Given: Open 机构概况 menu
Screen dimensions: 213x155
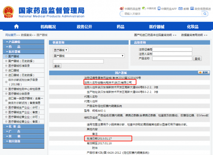Looking at the screenshot, I should [48, 26].
